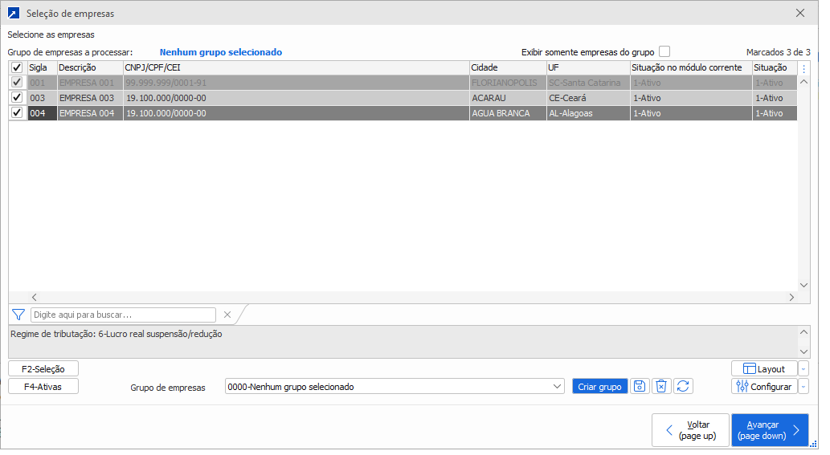
Task: Uncheck the checkbox for EMPRESA 003
Action: pos(17,98)
